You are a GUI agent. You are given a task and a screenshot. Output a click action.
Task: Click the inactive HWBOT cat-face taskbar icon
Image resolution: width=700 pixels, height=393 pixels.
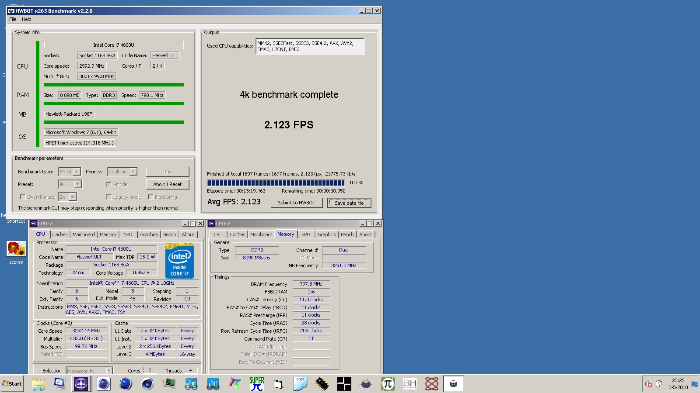click(366, 384)
